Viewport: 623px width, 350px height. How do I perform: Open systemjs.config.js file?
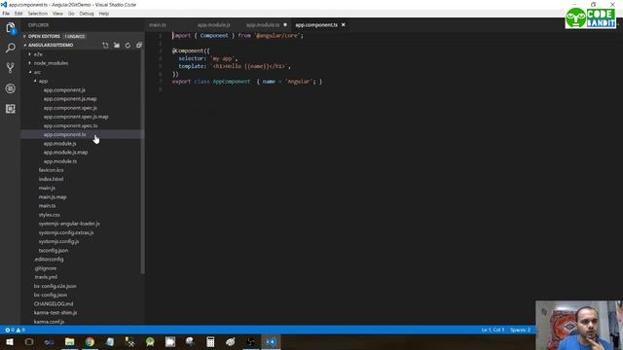pyautogui.click(x=58, y=241)
